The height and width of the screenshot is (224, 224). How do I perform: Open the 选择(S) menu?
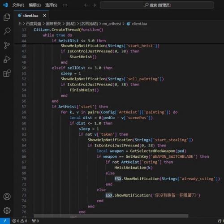pyautogui.click(x=51, y=5)
